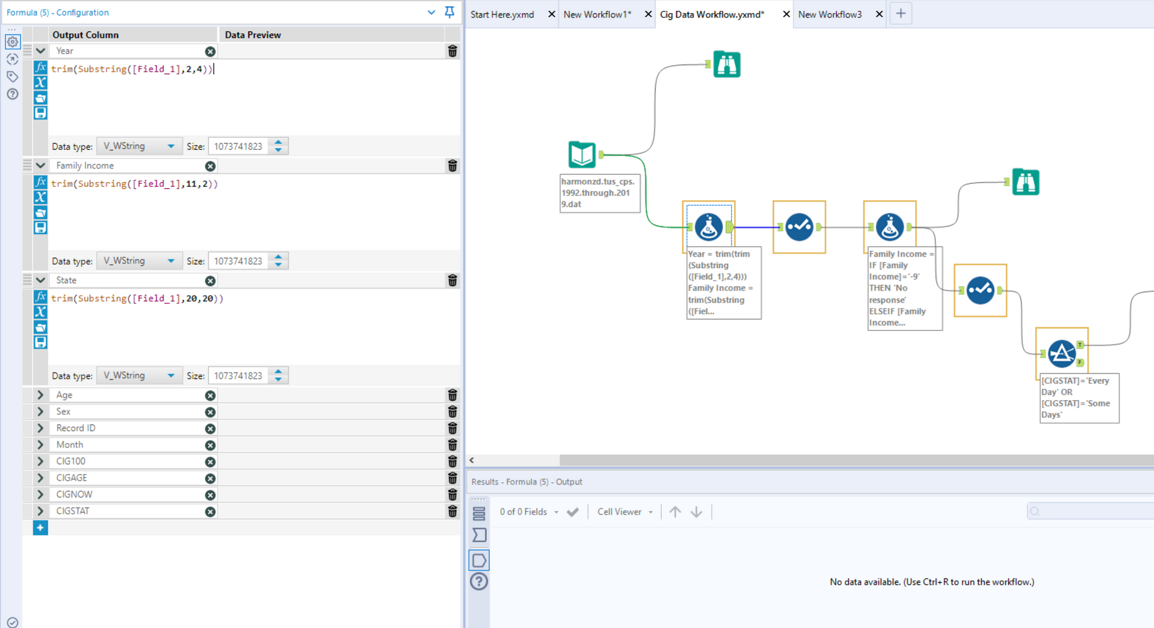This screenshot has height=628, width=1154.
Task: Click the Browse tool binoculars at top
Action: coord(726,64)
